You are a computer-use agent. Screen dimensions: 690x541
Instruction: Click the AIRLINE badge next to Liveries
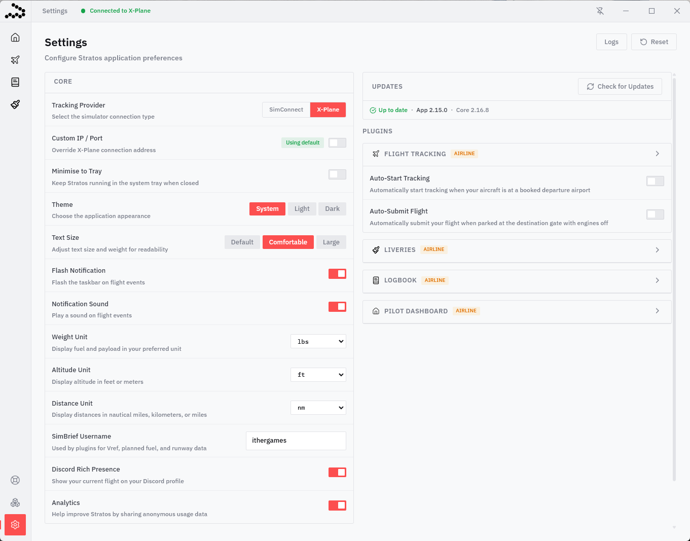[x=434, y=249]
